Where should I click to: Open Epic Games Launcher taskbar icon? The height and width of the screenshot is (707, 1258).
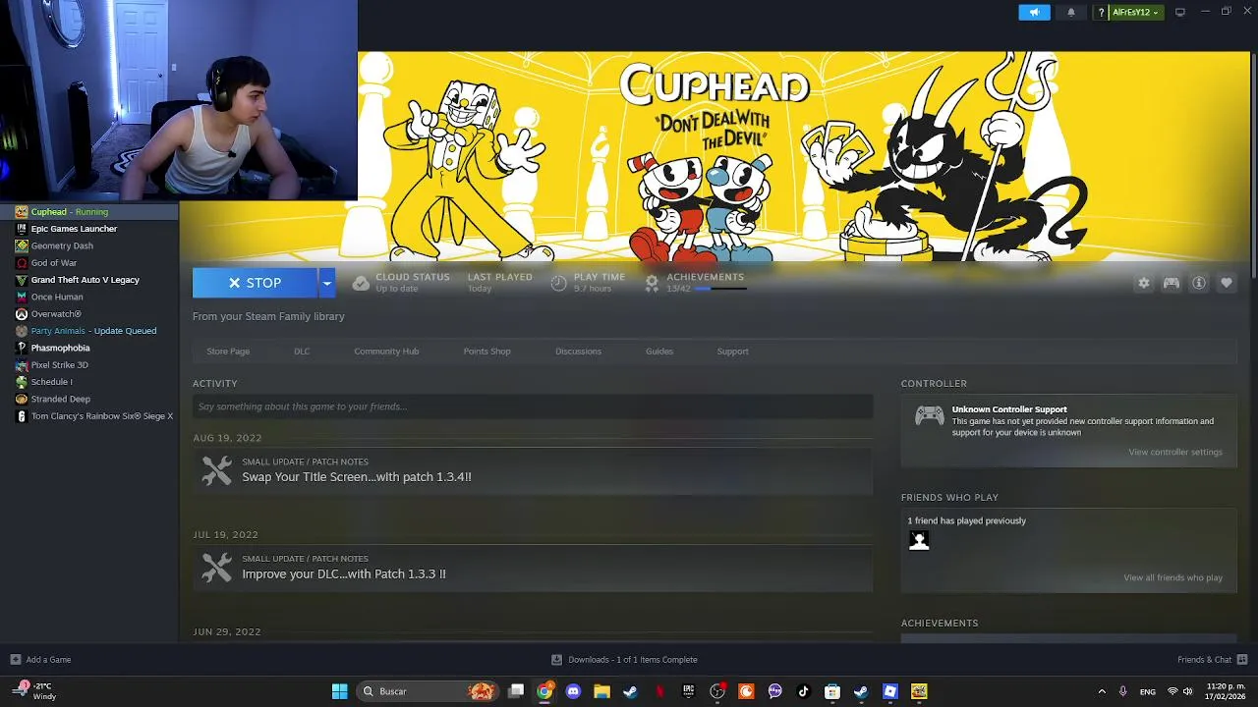[x=689, y=691]
